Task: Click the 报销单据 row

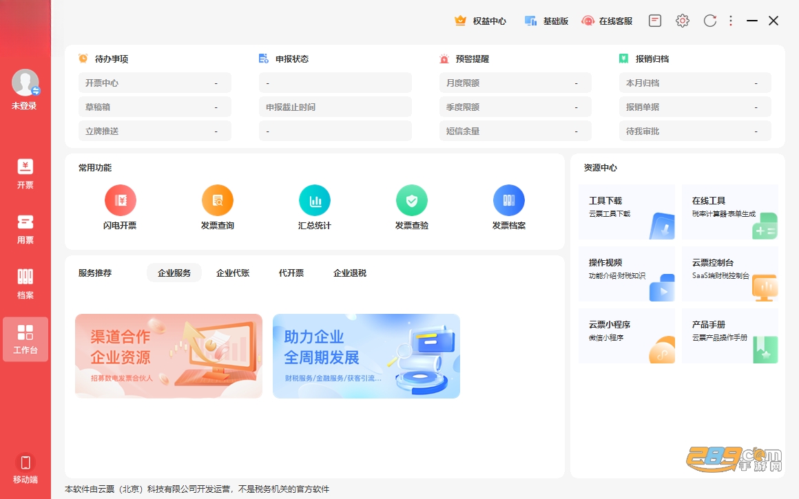Action: click(x=695, y=107)
